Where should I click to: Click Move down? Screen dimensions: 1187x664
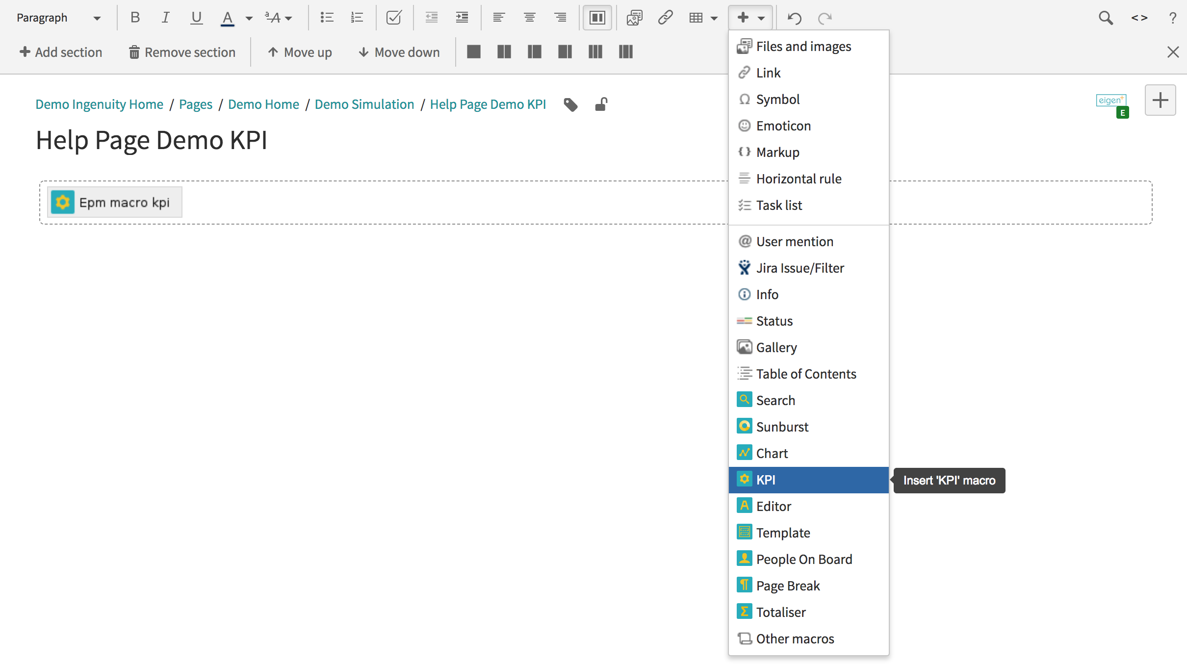tap(399, 52)
